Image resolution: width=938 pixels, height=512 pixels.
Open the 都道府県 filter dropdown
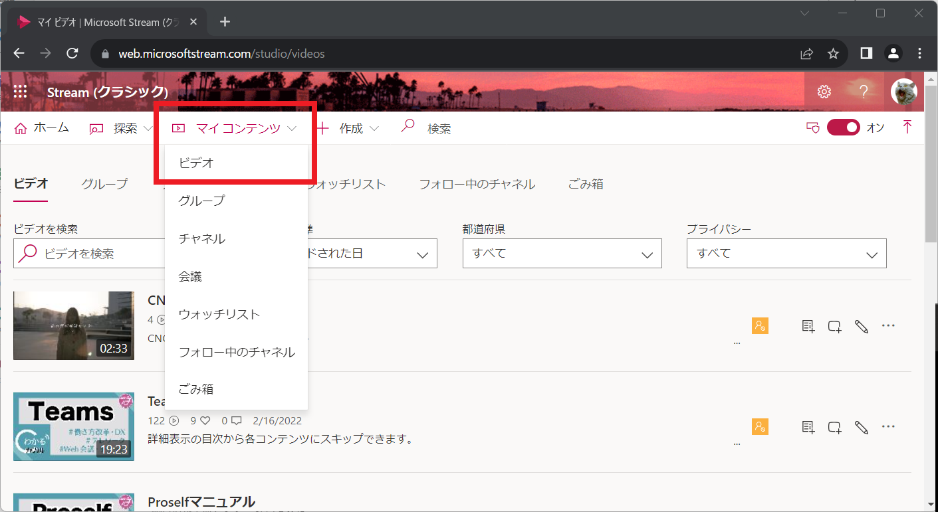pyautogui.click(x=562, y=254)
